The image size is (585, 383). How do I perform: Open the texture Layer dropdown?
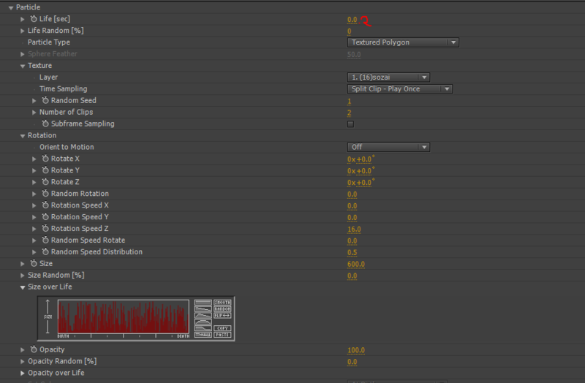tap(388, 77)
